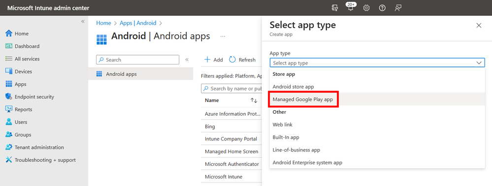Image resolution: width=492 pixels, height=186 pixels.
Task: Close the Select app type panel
Action: click(x=479, y=26)
